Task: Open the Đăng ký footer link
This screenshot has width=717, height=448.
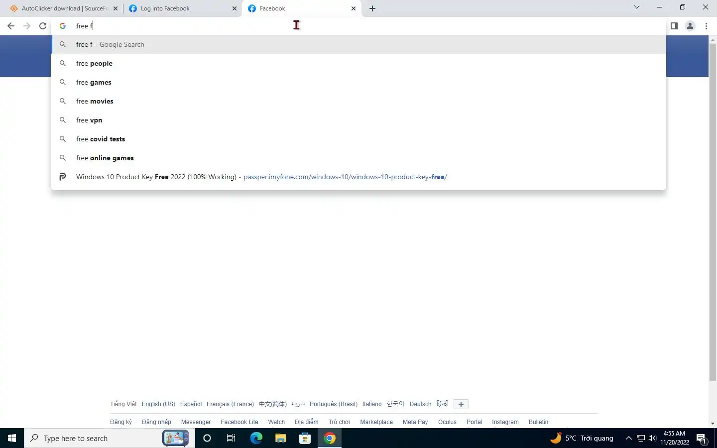Action: coord(121,422)
